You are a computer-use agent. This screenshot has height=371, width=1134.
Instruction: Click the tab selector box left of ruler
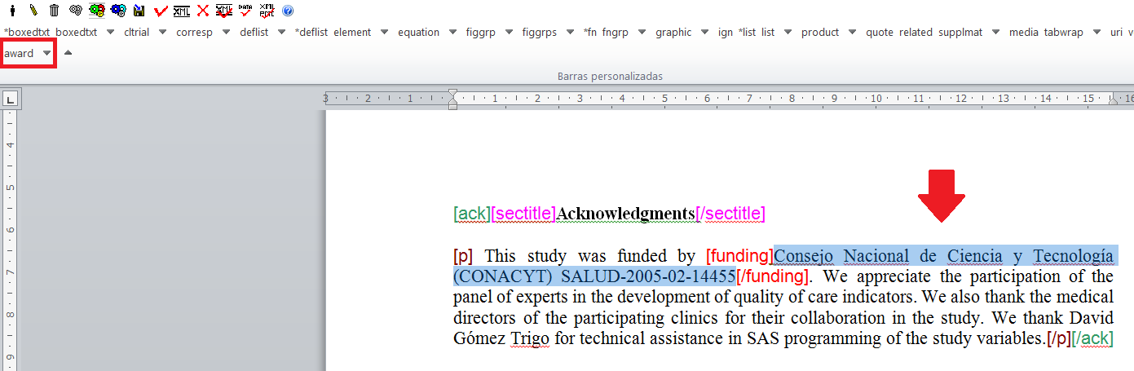point(11,99)
